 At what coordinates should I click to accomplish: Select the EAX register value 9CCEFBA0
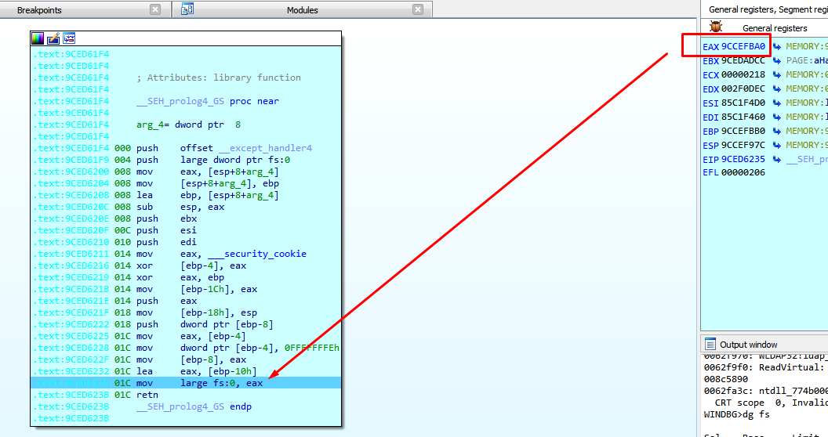coord(743,47)
